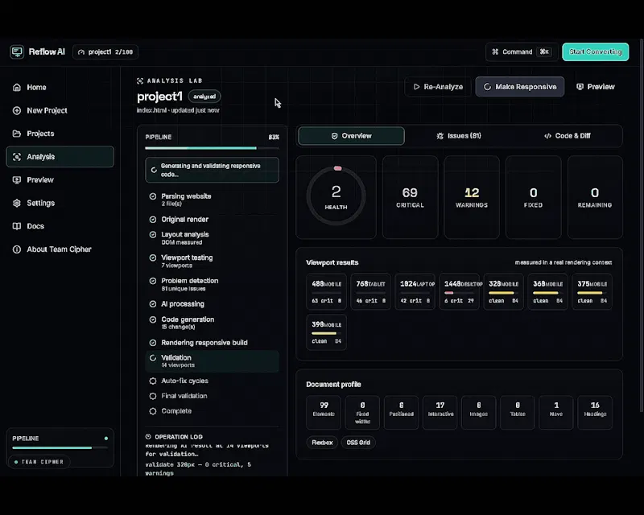The image size is (644, 515).
Task: Open Preview in the sidebar
Action: [60, 180]
